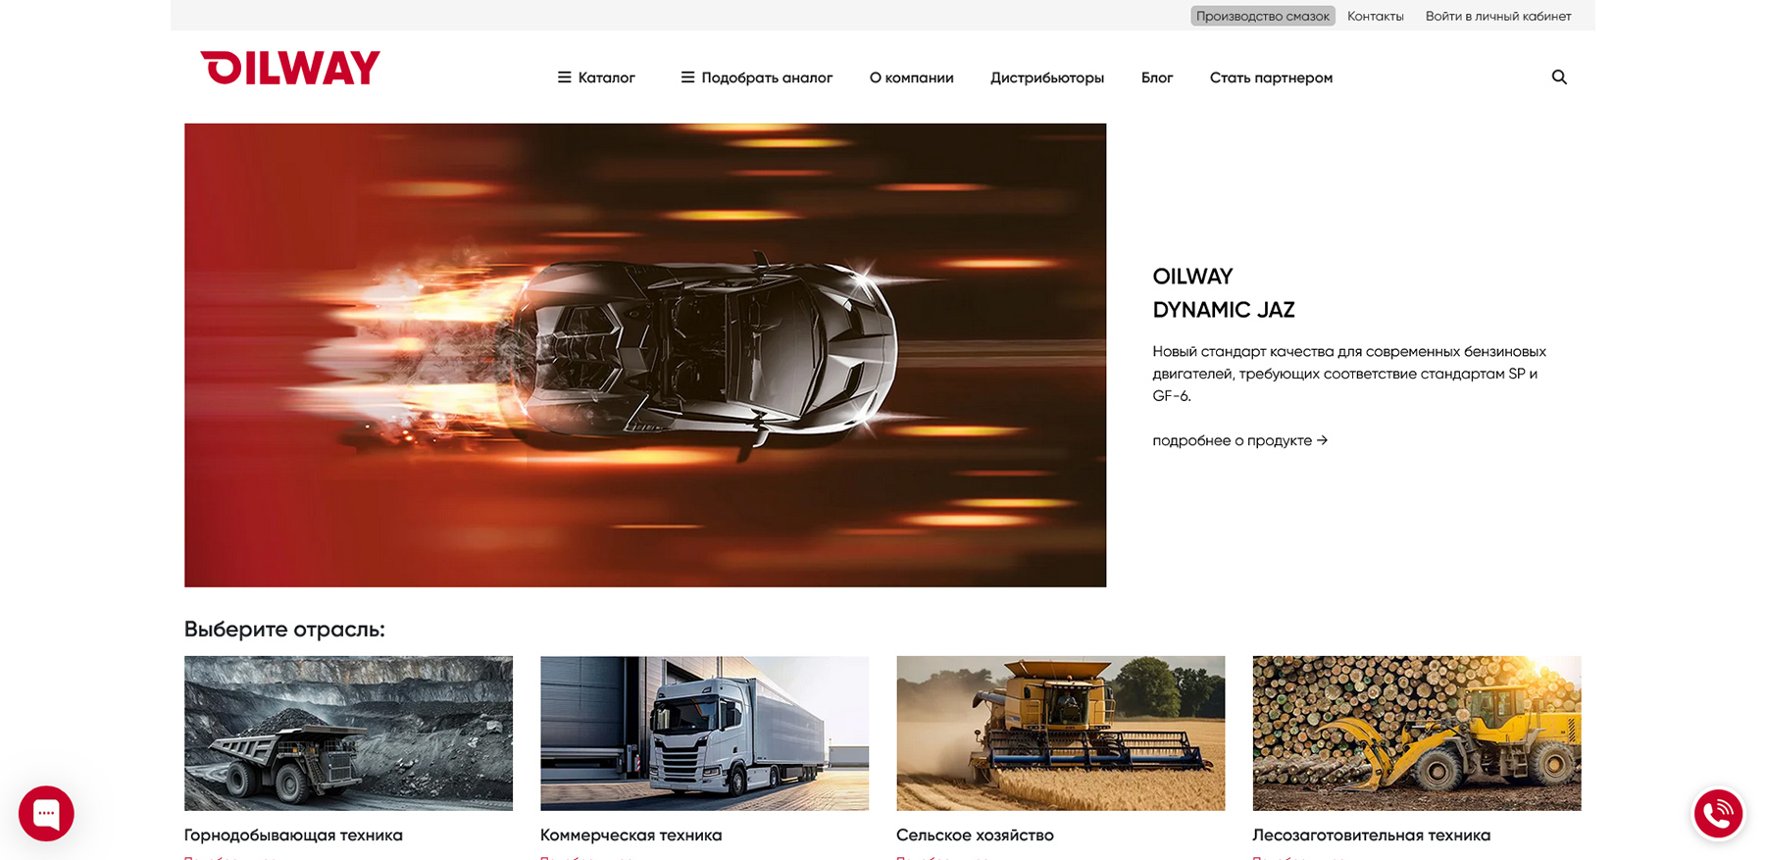Click the Выберите отрасль heading
The height and width of the screenshot is (860, 1765).
pos(284,630)
